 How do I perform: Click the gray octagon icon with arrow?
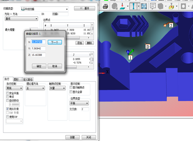point(114,6)
